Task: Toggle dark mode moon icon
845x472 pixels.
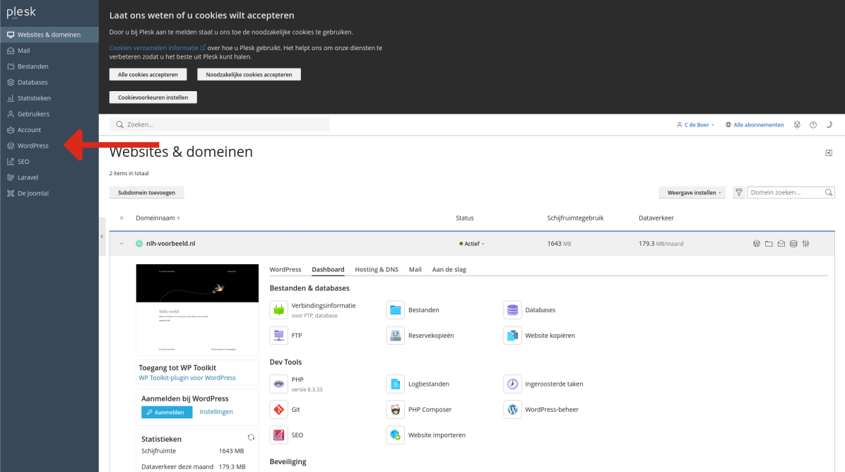Action: 829,124
